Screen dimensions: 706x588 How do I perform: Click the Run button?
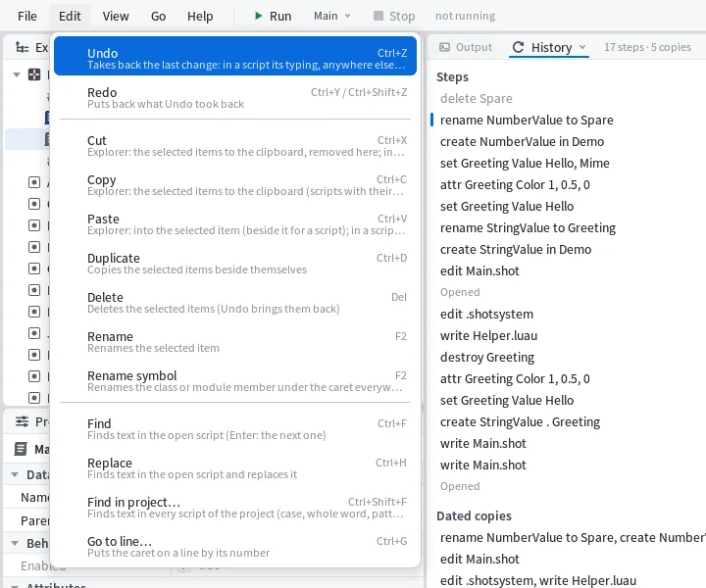(273, 17)
